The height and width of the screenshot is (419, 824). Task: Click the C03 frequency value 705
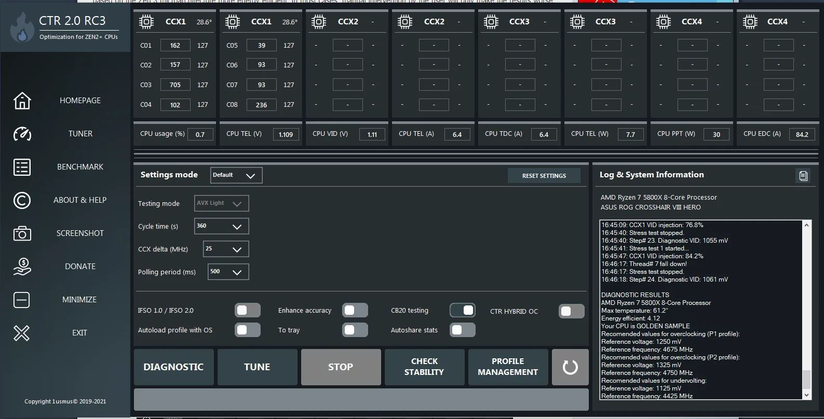[x=175, y=85]
